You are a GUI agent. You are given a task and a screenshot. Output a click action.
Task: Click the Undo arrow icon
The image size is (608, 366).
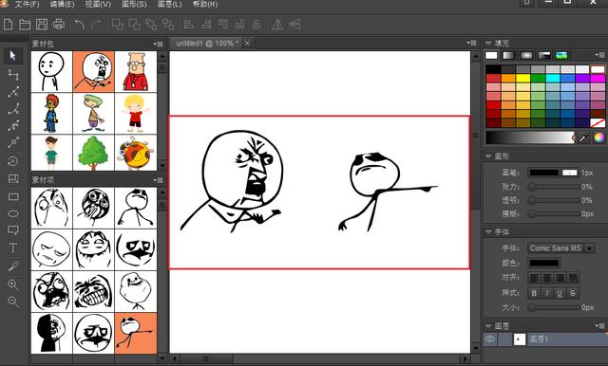coord(80,25)
